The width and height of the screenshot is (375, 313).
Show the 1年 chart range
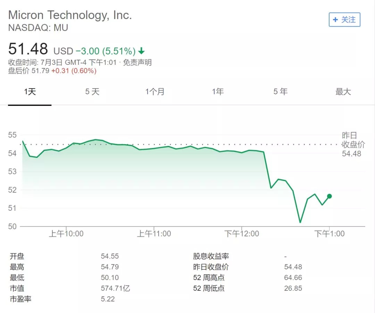(218, 92)
